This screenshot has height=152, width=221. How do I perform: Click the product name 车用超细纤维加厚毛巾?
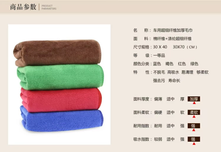173,30
